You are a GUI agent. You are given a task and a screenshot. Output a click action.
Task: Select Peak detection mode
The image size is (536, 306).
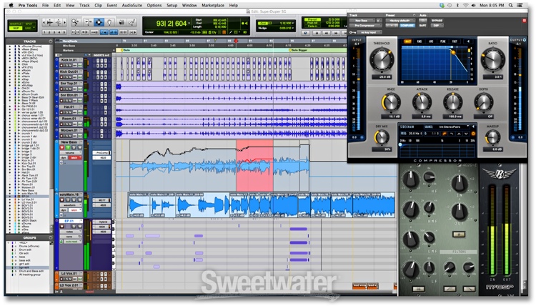pyautogui.click(x=442, y=41)
